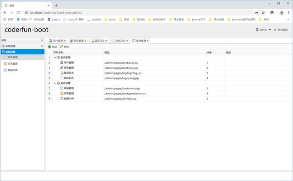
Task: Click the browser back arrow
Action: pos(5,13)
